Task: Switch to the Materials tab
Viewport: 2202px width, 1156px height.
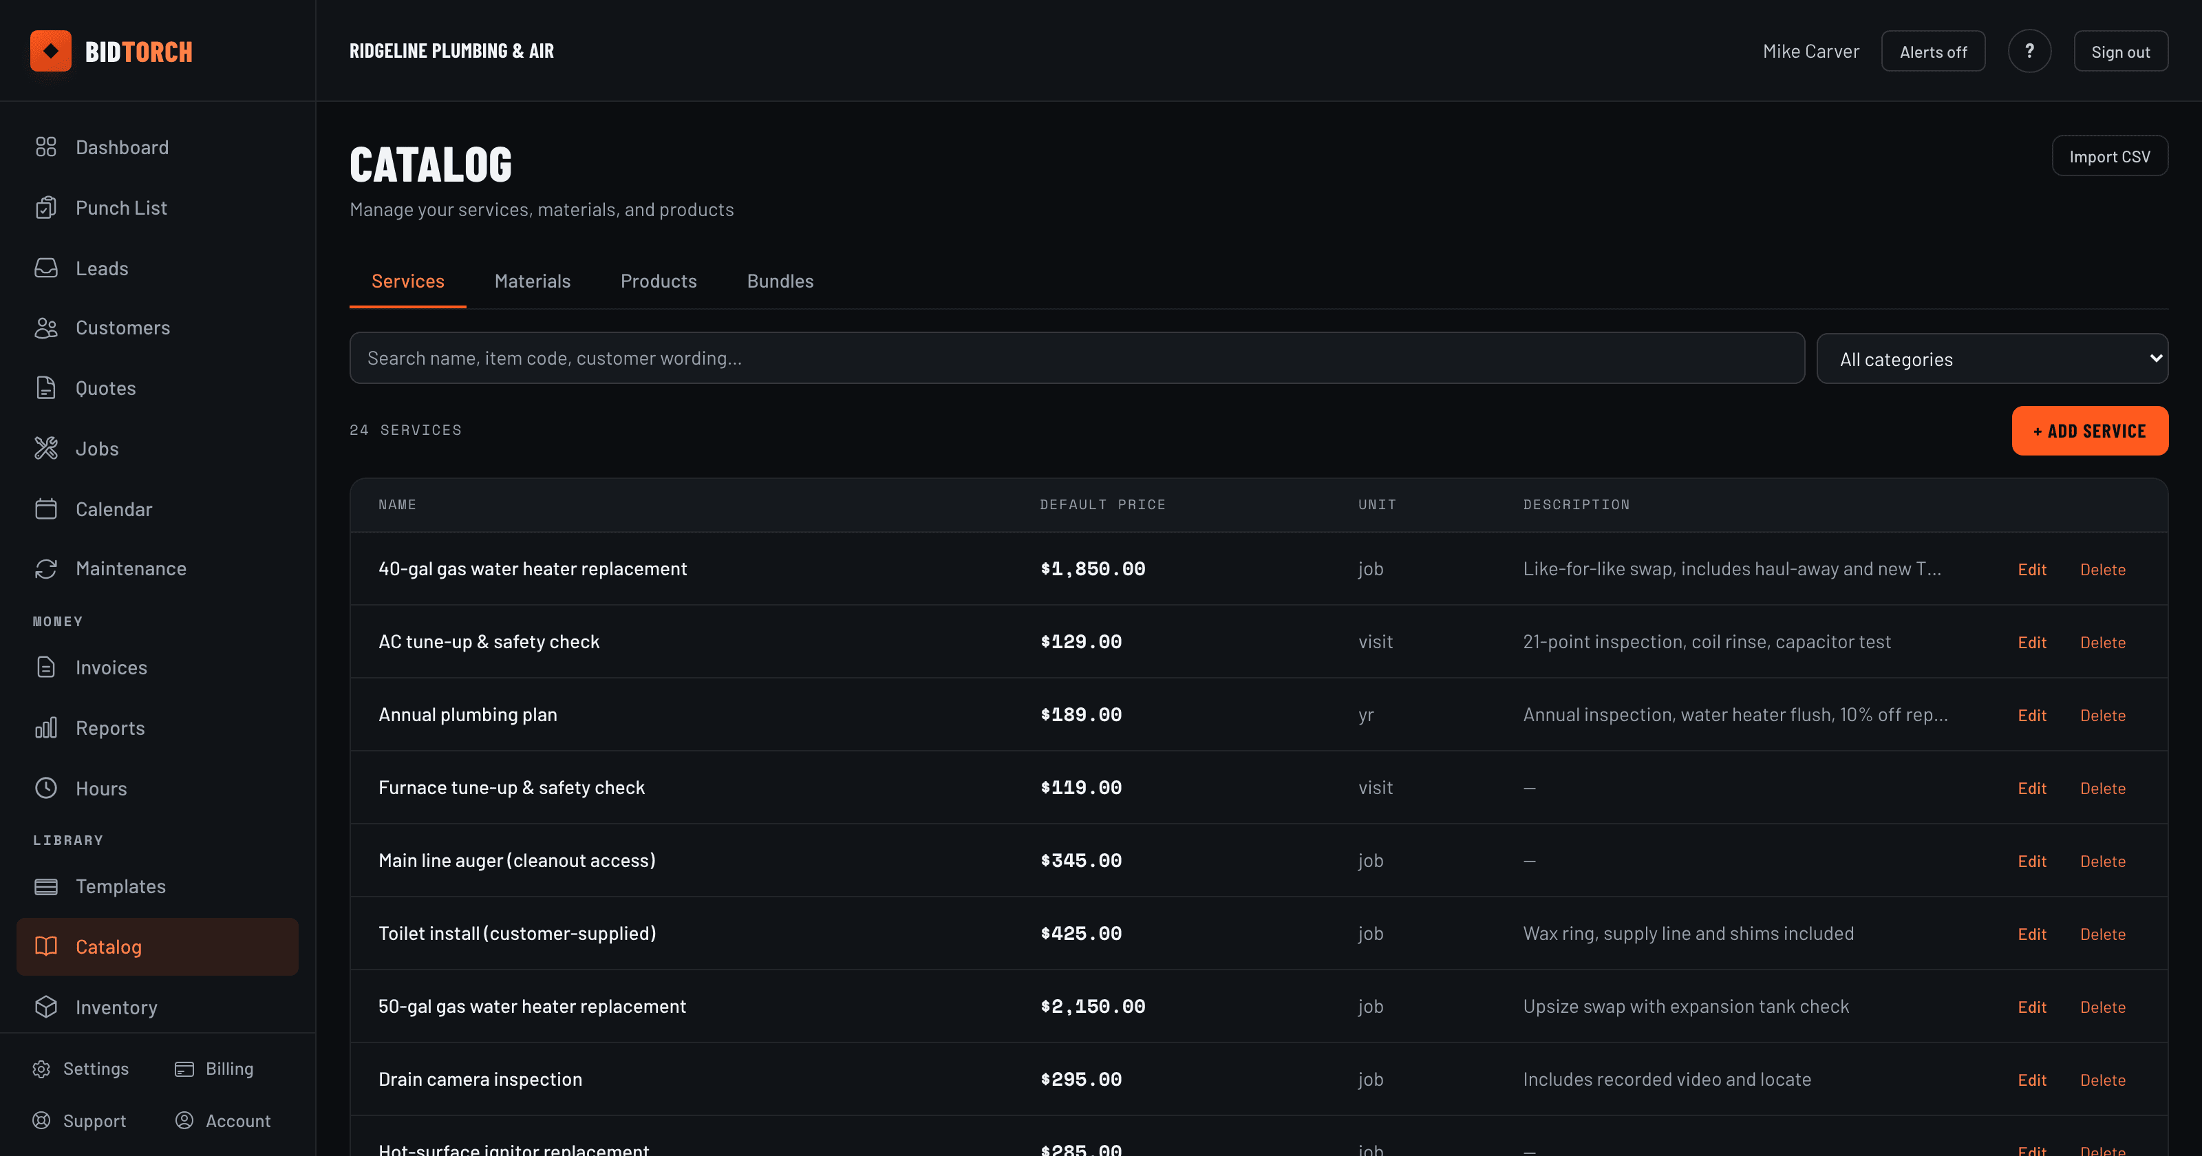Action: pos(533,281)
